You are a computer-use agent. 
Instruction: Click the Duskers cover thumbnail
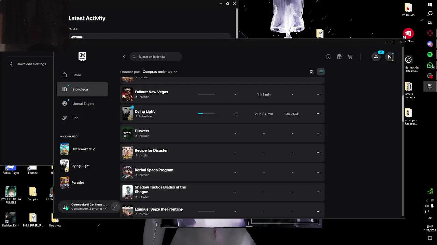pos(128,133)
